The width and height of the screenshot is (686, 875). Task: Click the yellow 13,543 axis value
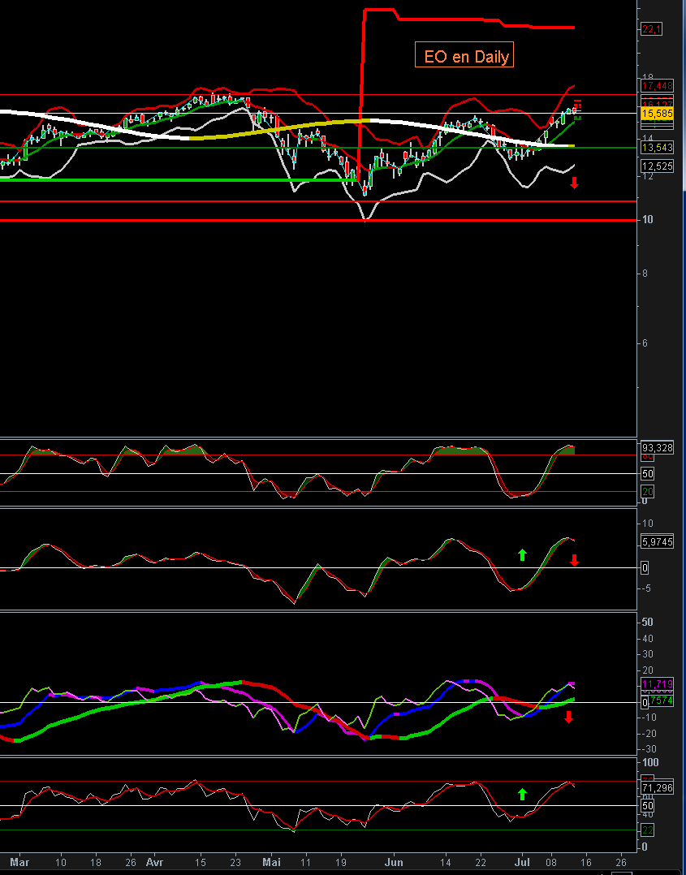[657, 148]
